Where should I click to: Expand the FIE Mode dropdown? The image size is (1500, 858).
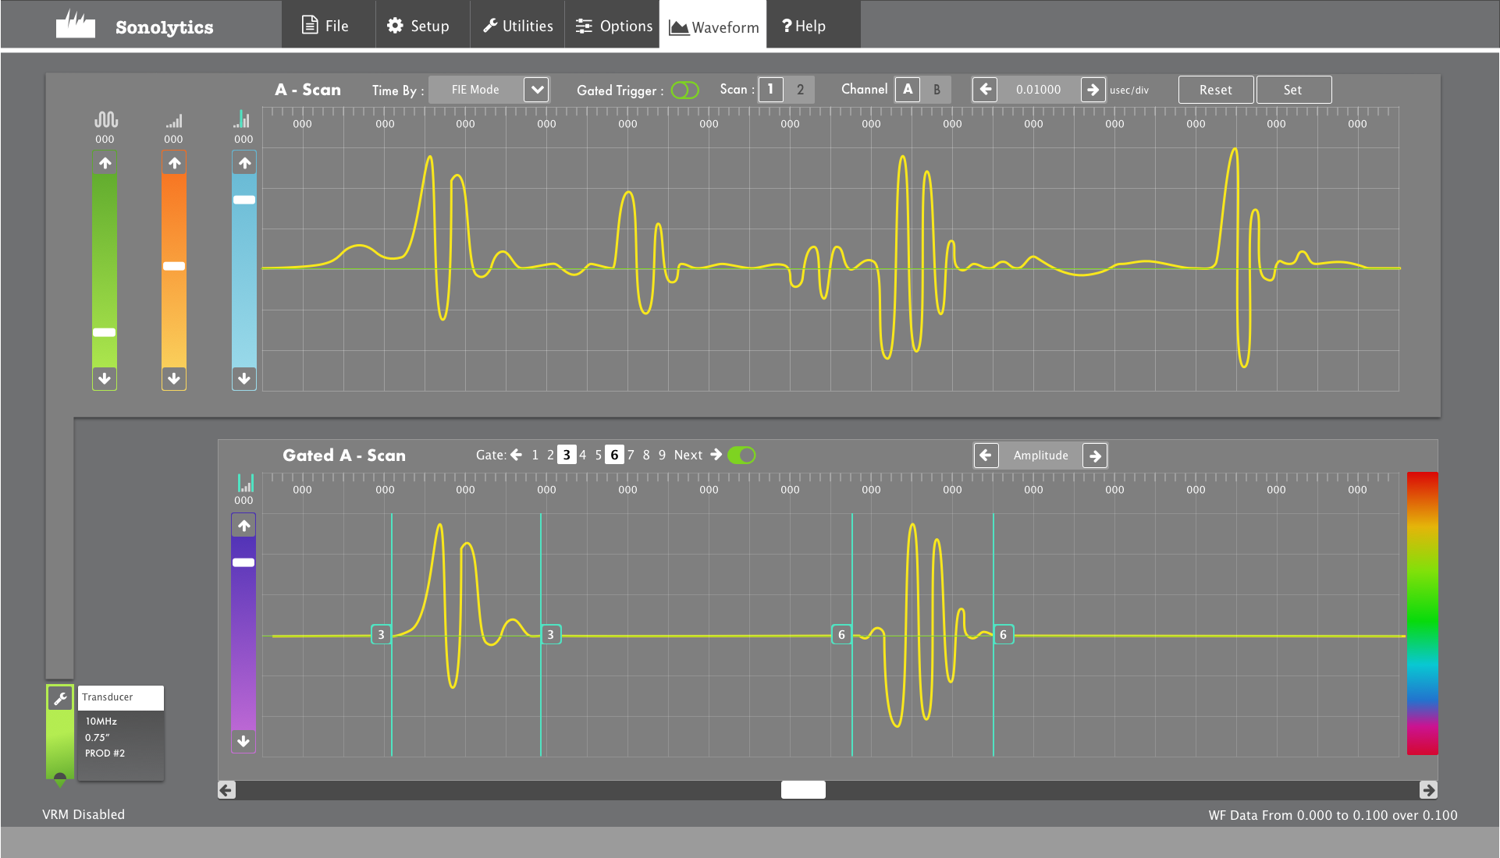537,90
